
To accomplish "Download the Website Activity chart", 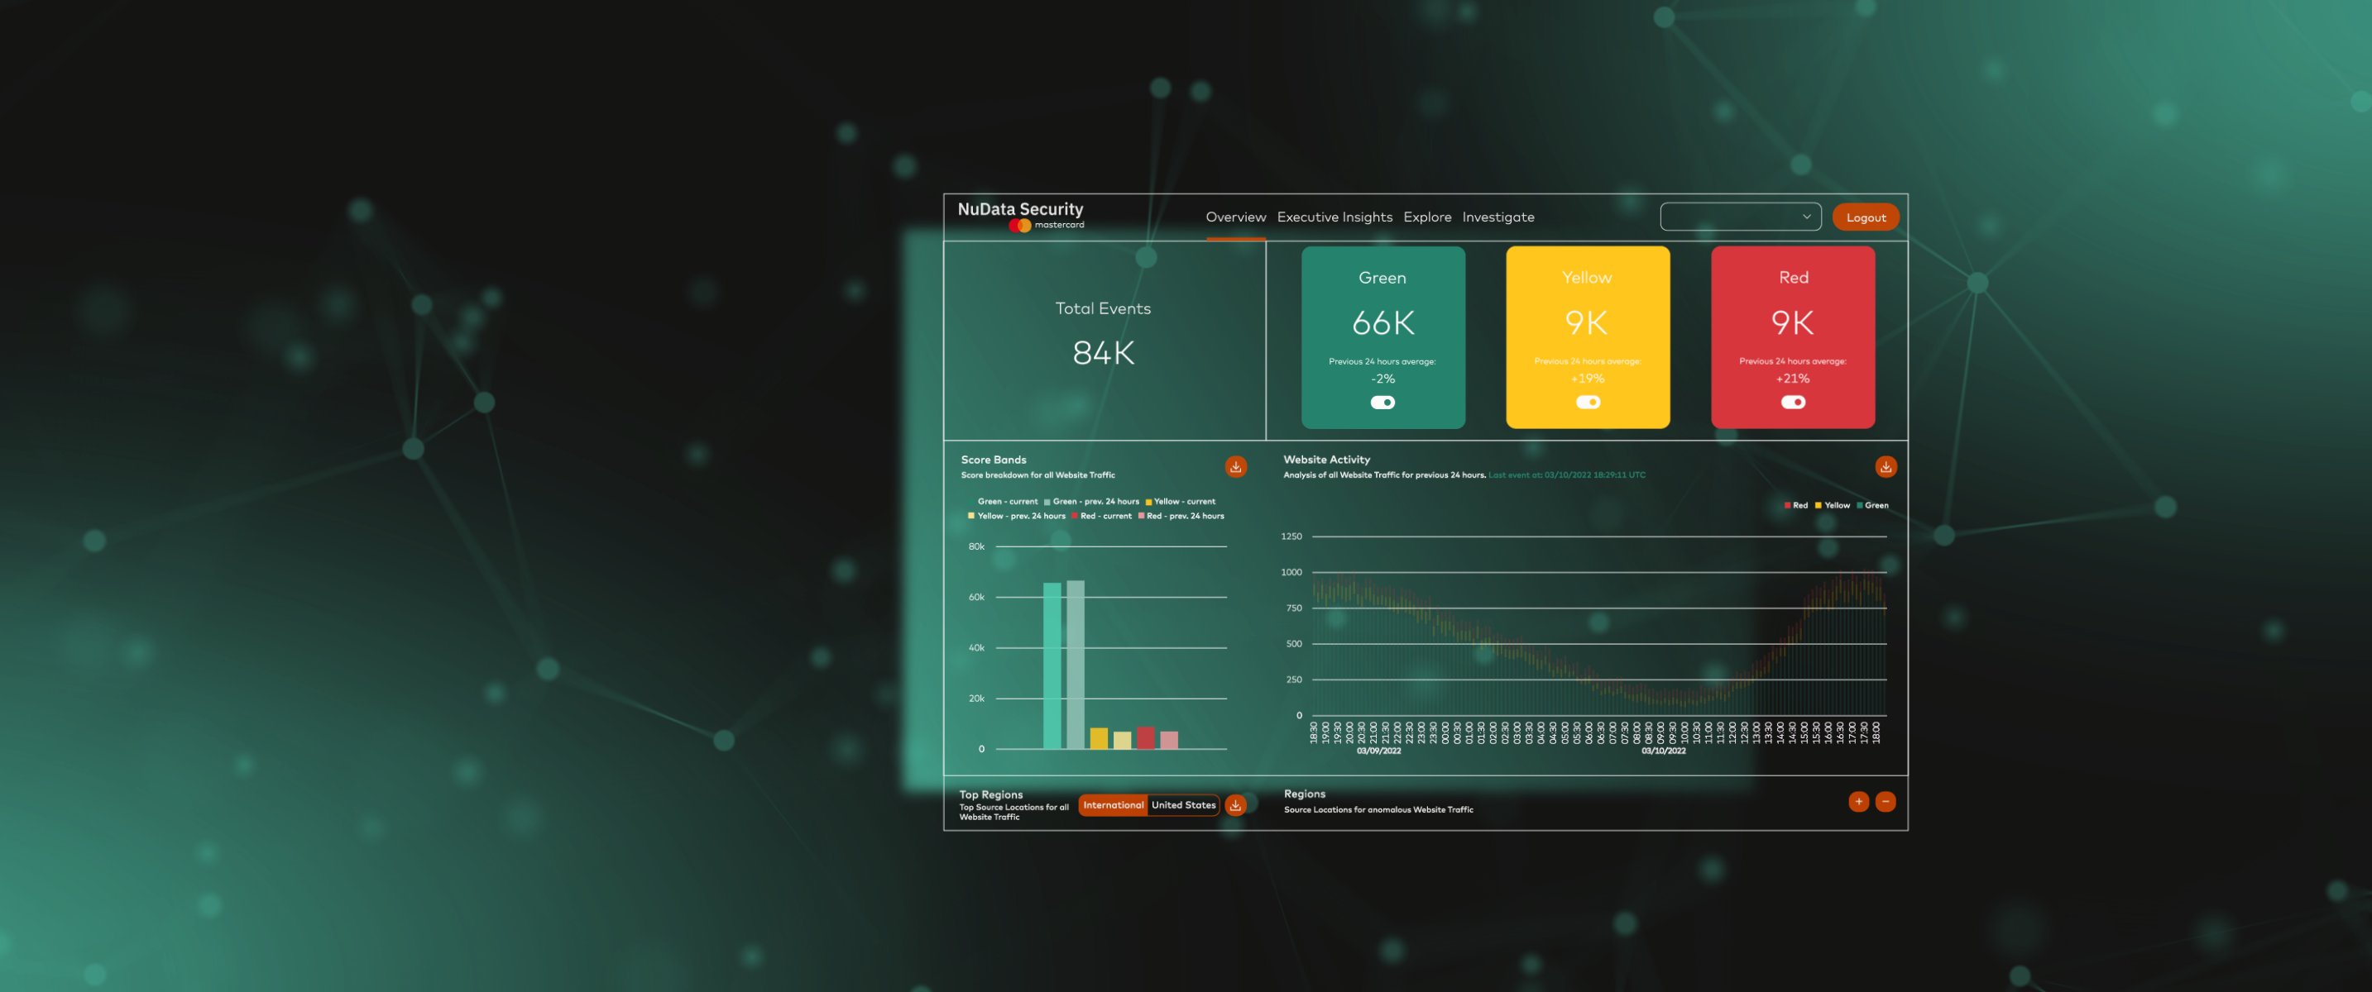I will click(1885, 466).
